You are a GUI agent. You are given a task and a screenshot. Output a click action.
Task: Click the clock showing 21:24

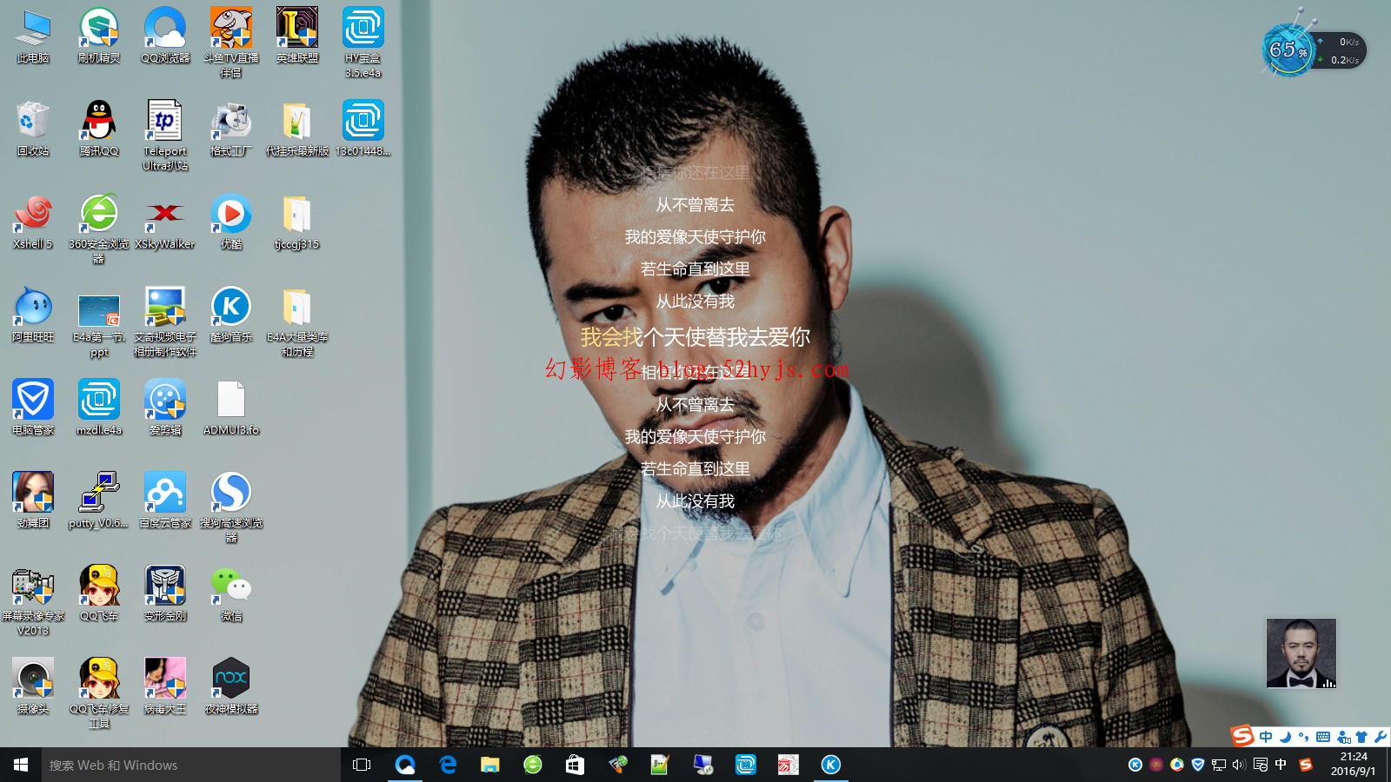pyautogui.click(x=1353, y=765)
